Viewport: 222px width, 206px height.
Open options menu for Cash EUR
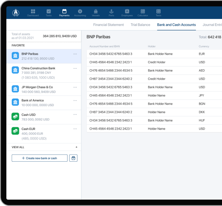75,129
